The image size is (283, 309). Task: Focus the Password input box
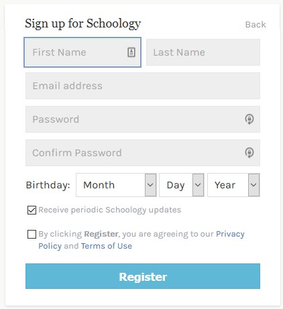pyautogui.click(x=143, y=119)
